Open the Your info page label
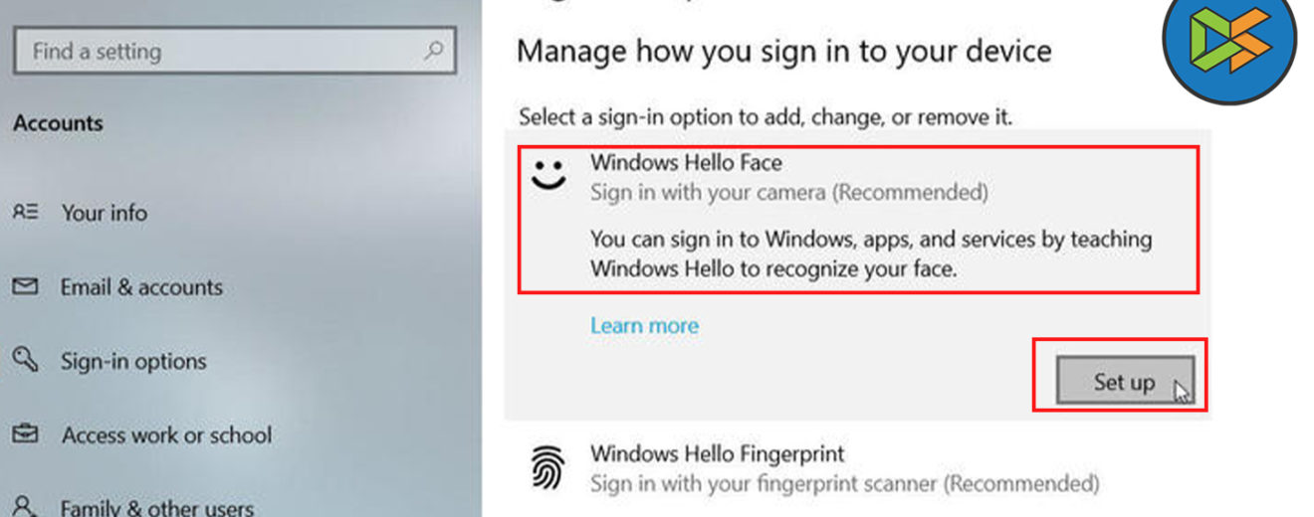1314x517 pixels. (104, 213)
